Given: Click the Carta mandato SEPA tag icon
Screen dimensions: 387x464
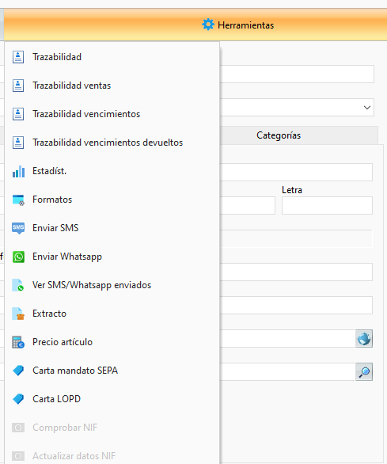Looking at the screenshot, I should coord(18,371).
